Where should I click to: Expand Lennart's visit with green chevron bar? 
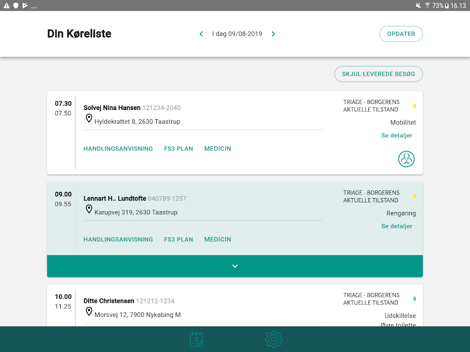(235, 266)
